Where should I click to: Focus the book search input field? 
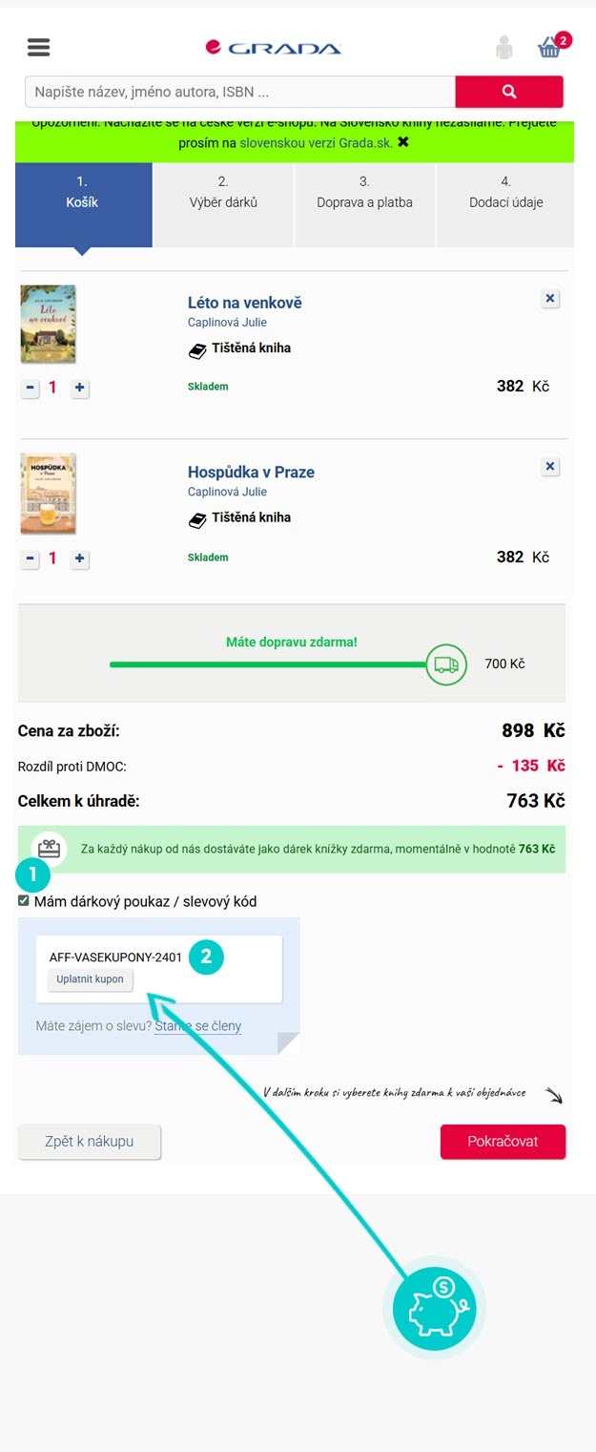(x=239, y=92)
